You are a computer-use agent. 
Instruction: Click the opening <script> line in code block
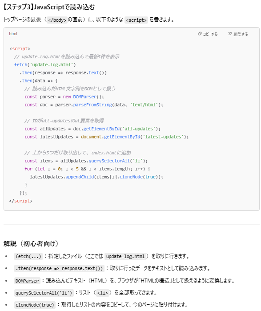click(x=20, y=48)
